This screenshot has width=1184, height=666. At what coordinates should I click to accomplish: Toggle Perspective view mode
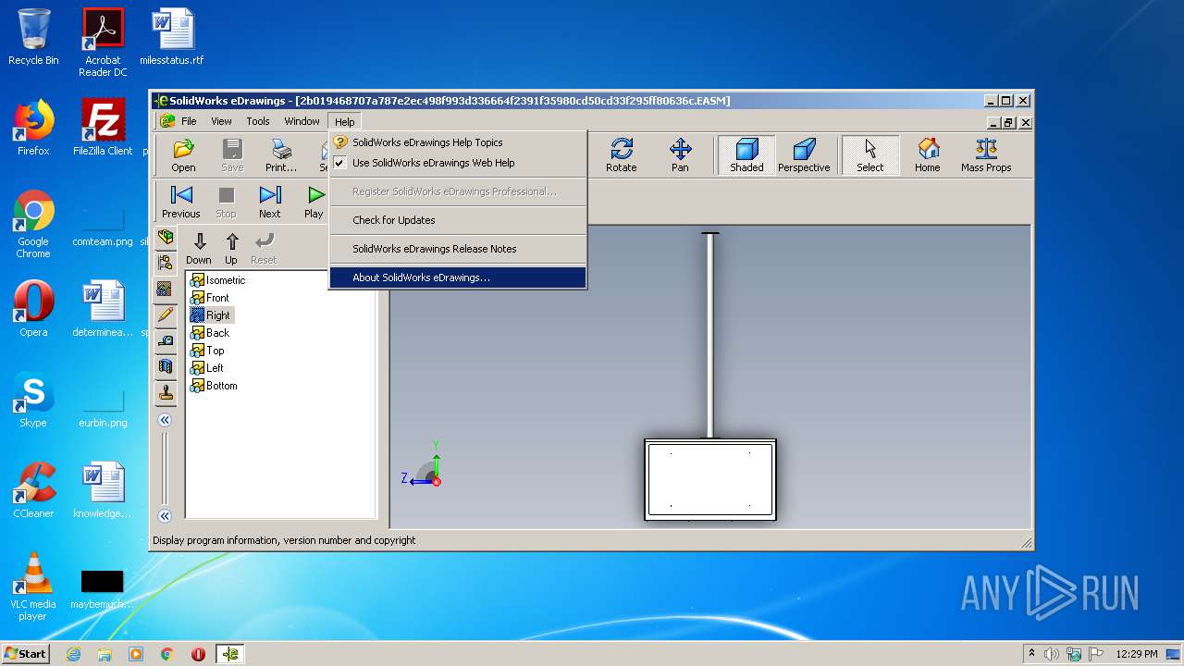coord(804,154)
